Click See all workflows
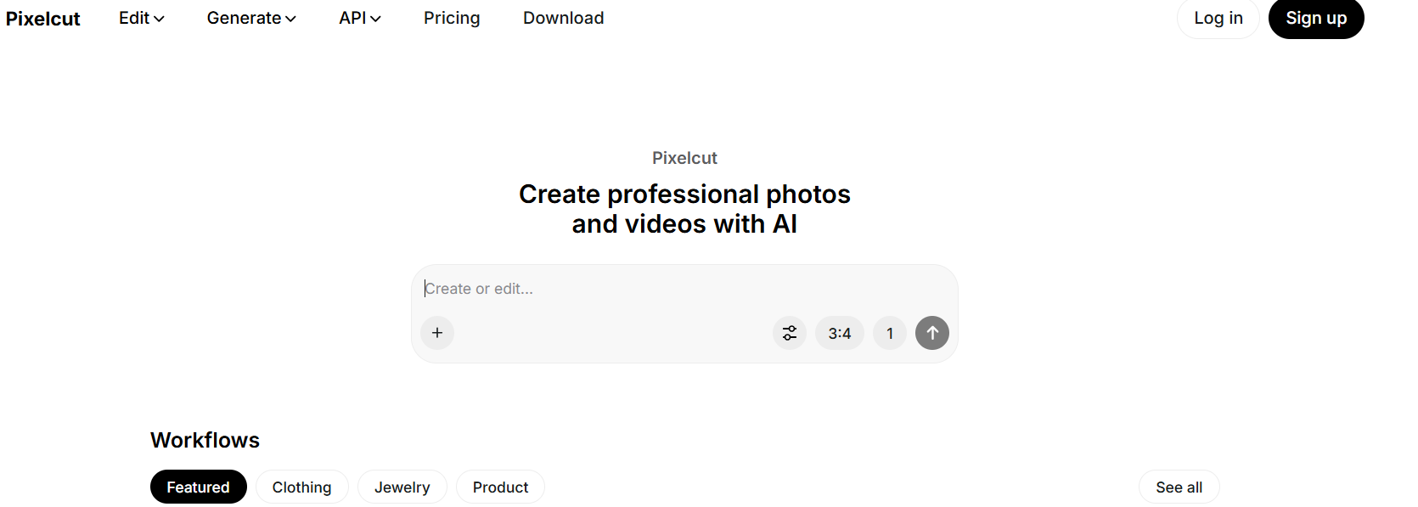This screenshot has height=507, width=1418. coord(1179,487)
